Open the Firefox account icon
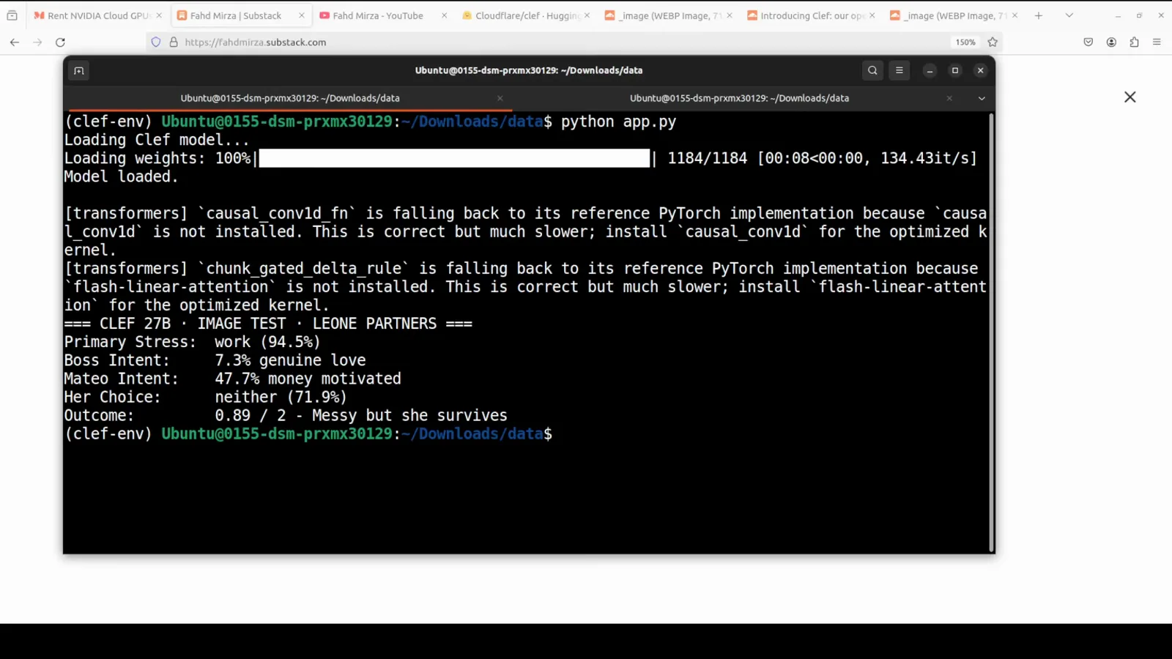This screenshot has width=1172, height=659. tap(1111, 42)
